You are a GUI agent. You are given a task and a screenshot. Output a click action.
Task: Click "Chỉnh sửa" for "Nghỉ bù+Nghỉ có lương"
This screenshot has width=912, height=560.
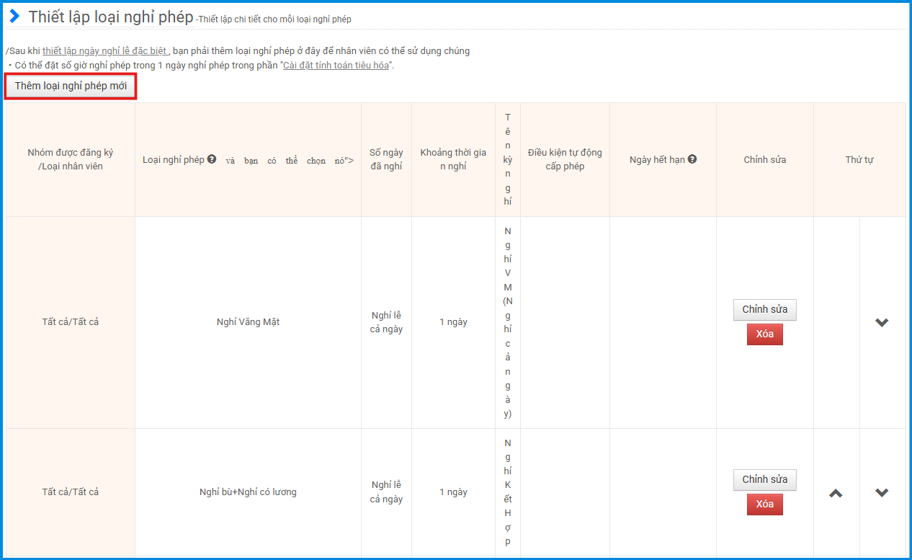[764, 479]
